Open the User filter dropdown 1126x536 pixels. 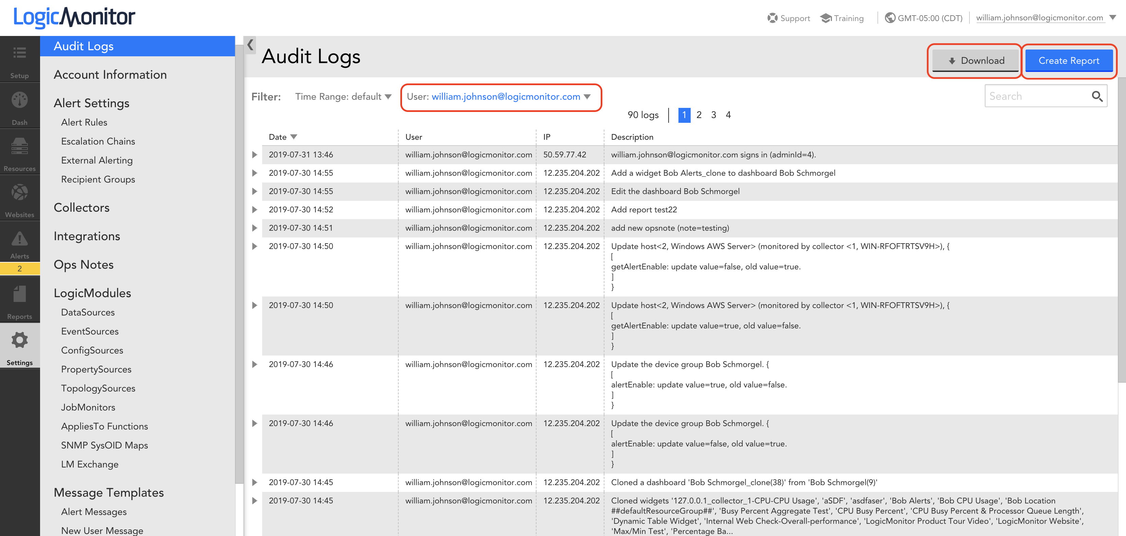(499, 97)
